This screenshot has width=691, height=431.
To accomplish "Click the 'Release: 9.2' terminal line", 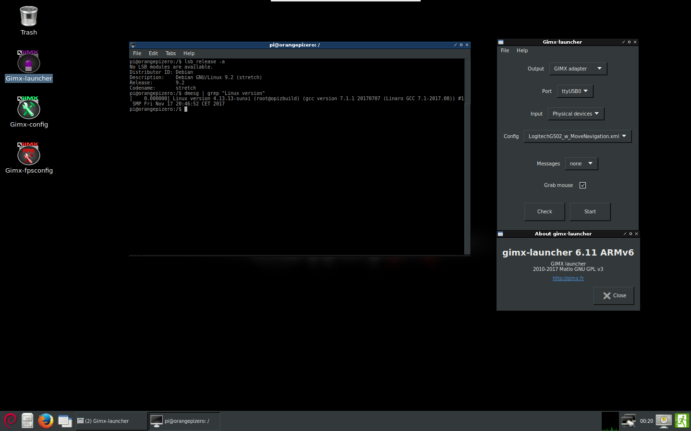I will click(157, 83).
